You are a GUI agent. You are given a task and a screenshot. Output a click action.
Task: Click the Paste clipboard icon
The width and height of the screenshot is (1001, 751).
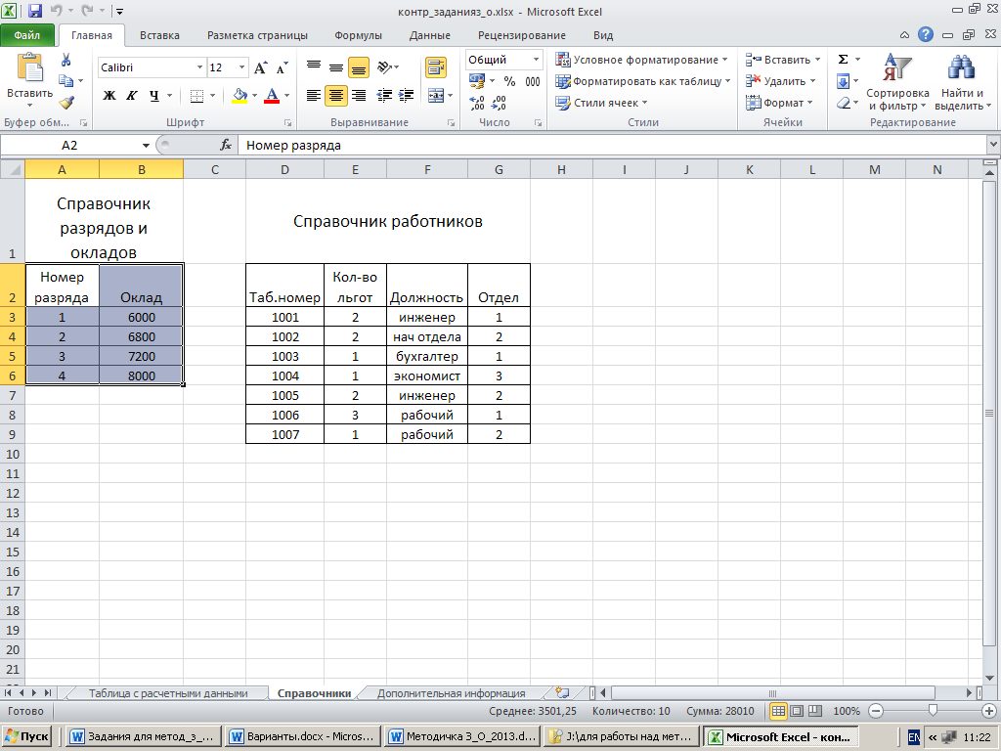(x=30, y=67)
